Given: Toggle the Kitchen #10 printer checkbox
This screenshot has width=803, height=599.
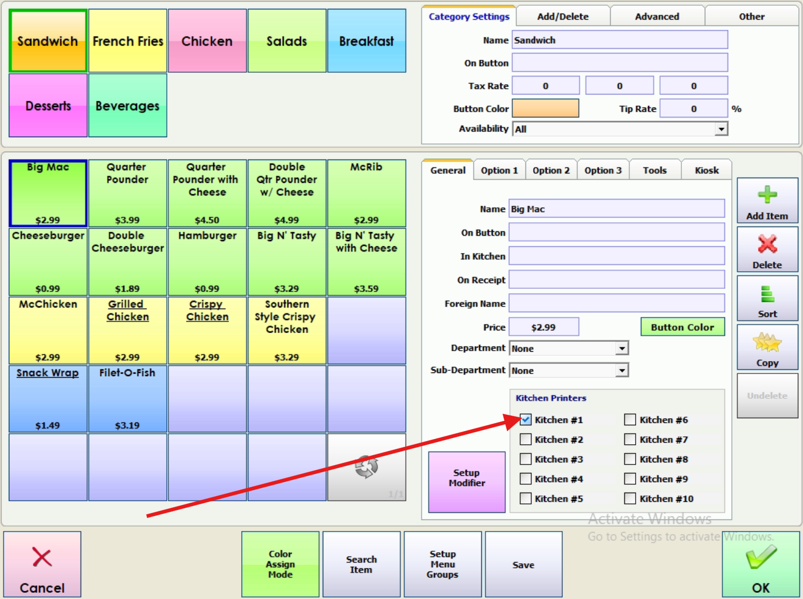Looking at the screenshot, I should click(x=630, y=499).
